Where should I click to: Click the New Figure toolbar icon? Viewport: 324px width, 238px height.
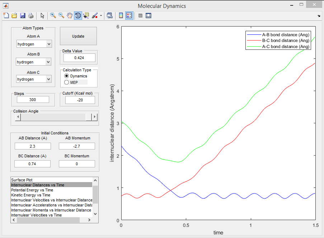[x=6, y=15]
